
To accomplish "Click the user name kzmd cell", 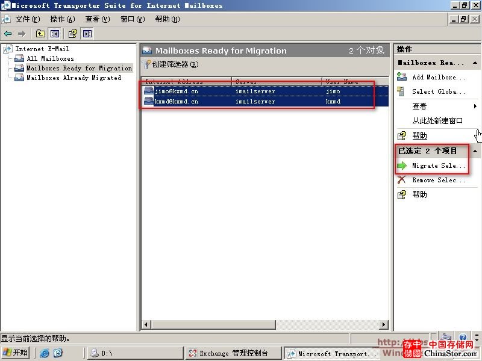I will [x=333, y=101].
